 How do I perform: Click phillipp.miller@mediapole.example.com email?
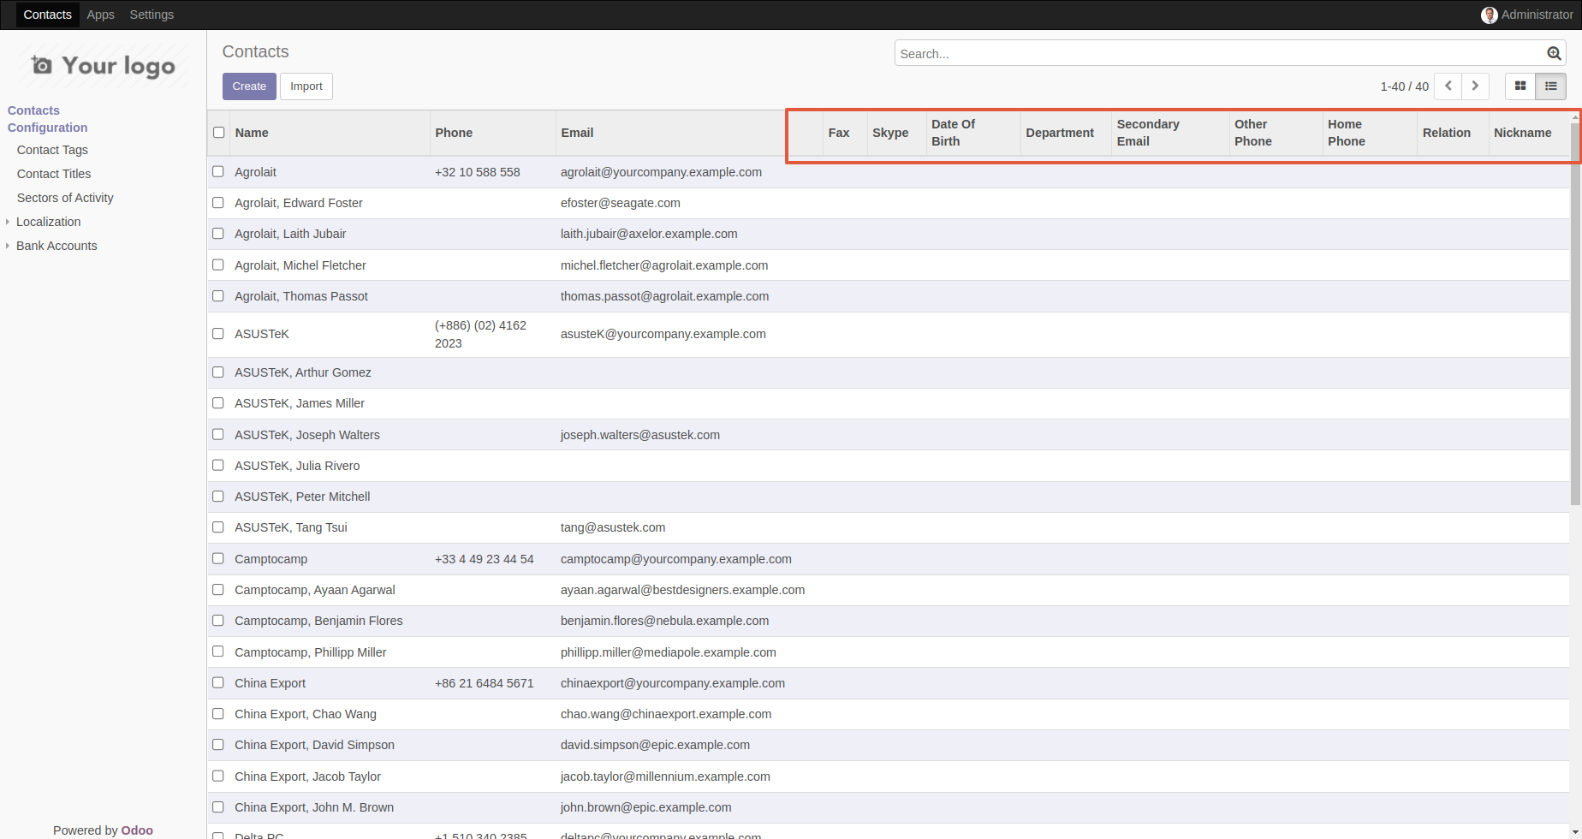point(669,652)
